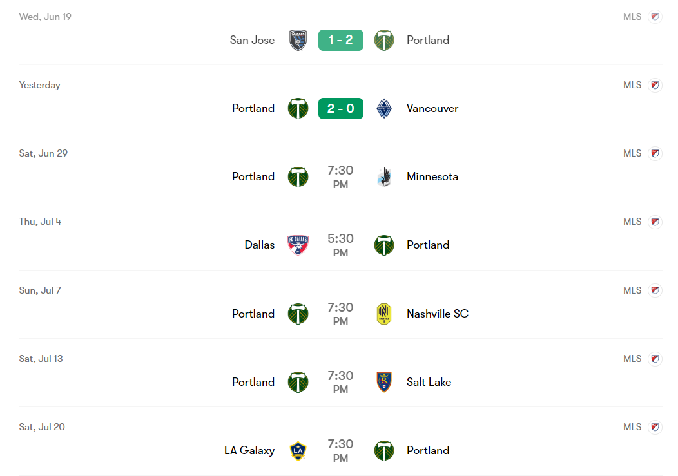The height and width of the screenshot is (476, 678).
Task: Open the San Jose 1 - 2 score
Action: click(341, 40)
